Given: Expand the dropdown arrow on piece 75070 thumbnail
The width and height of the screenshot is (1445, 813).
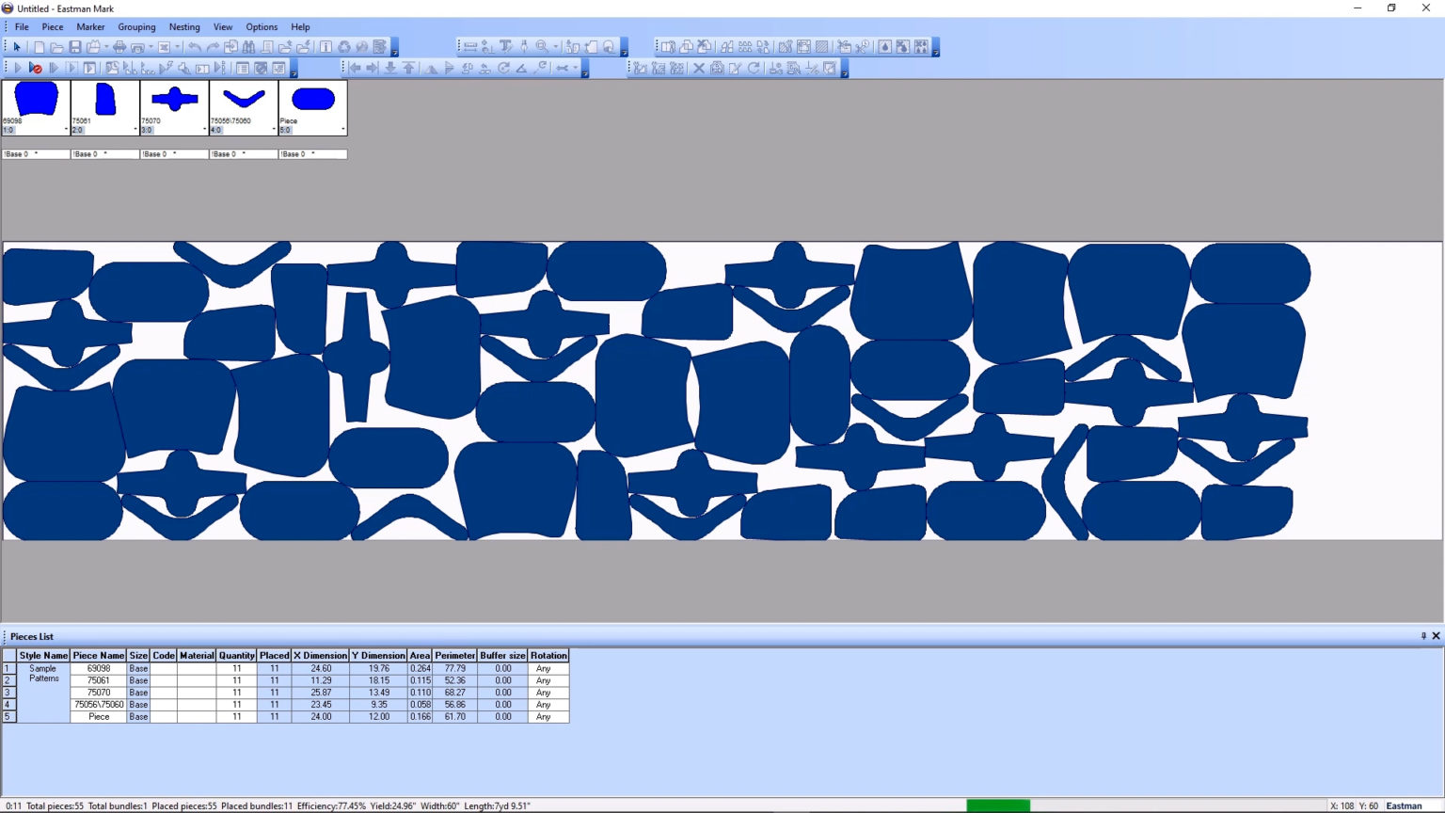Looking at the screenshot, I should [x=203, y=131].
